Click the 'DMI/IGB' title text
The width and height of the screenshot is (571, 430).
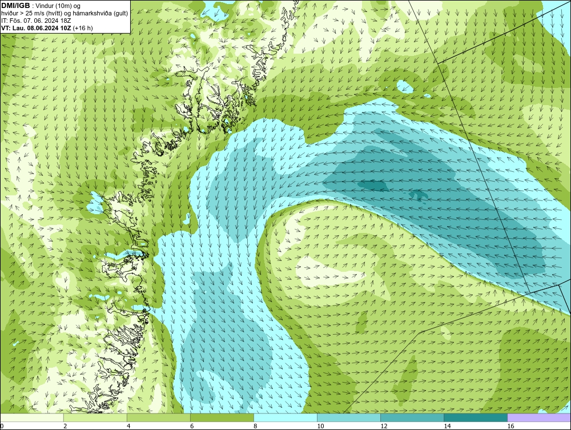click(15, 6)
